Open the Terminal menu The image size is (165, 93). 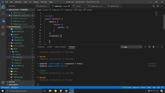44,2
